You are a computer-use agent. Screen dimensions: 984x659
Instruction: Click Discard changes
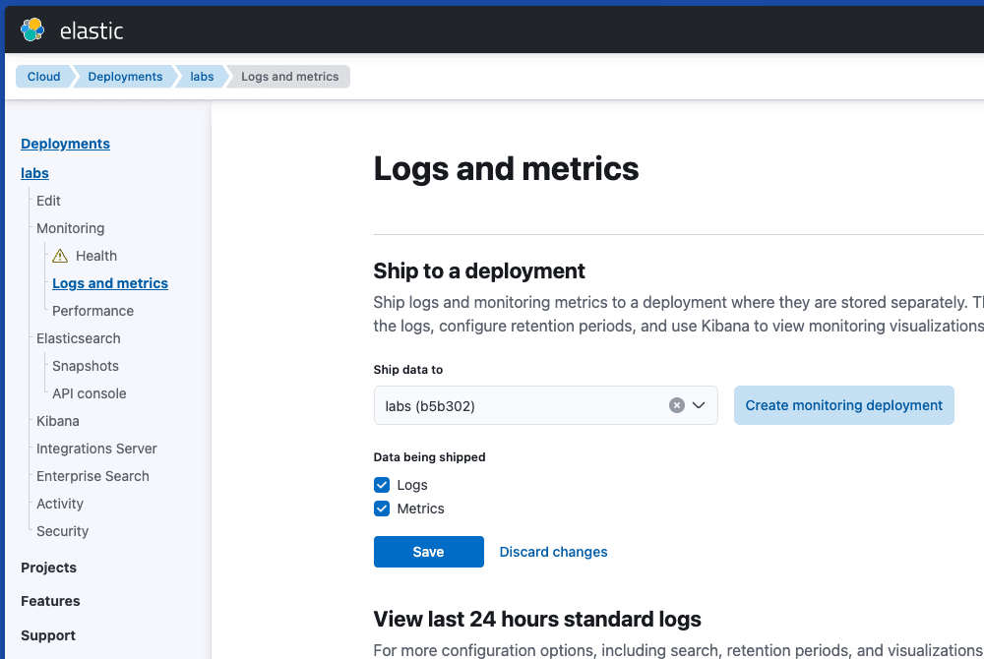(x=553, y=552)
